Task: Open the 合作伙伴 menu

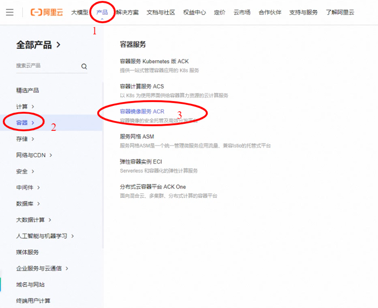Action: tap(270, 12)
